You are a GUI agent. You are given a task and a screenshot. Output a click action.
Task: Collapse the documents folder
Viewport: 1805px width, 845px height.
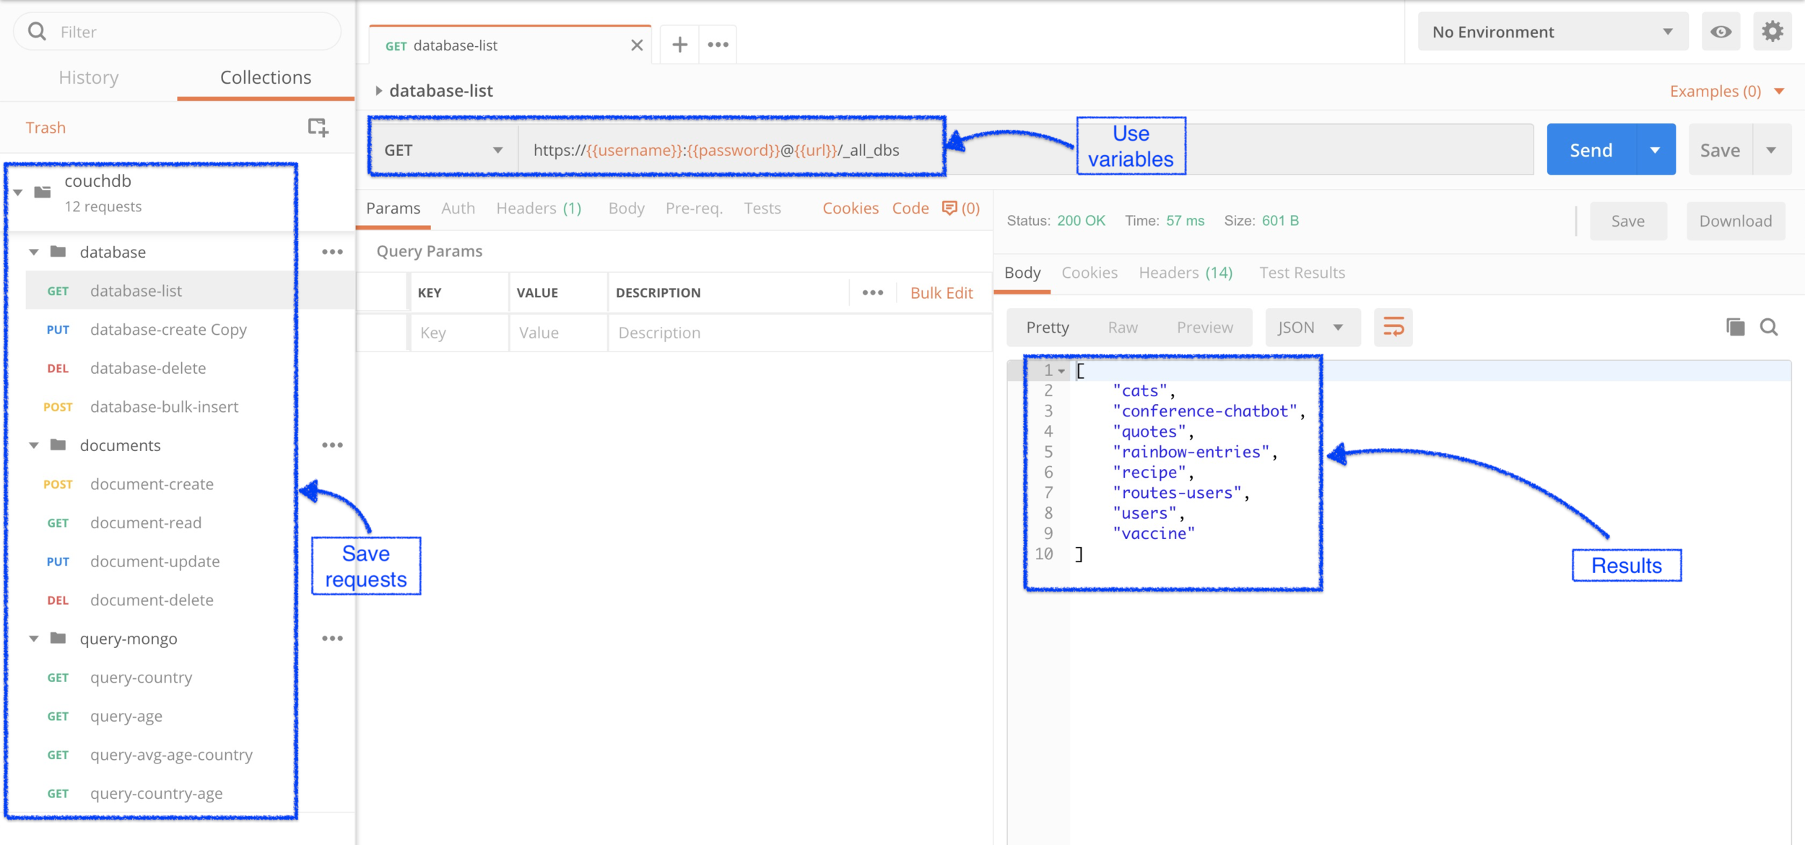coord(34,445)
